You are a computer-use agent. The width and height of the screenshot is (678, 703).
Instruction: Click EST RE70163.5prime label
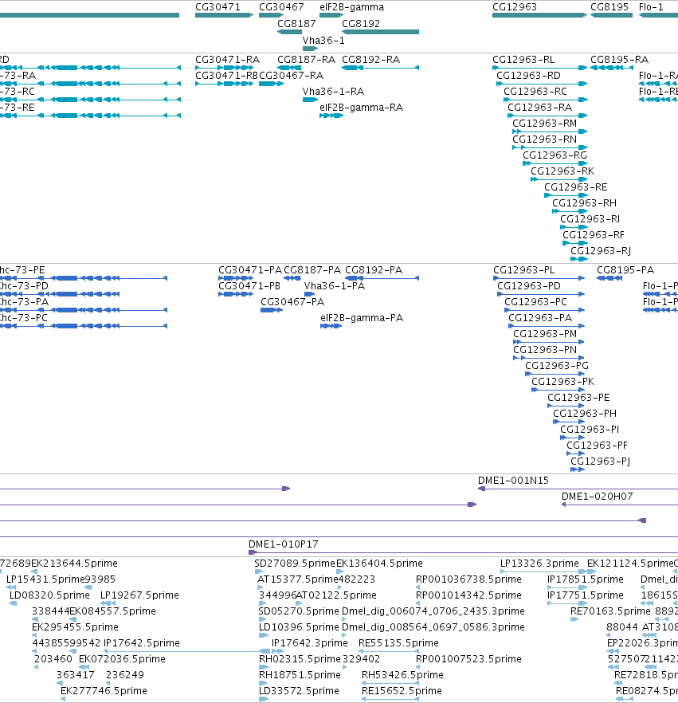610,611
